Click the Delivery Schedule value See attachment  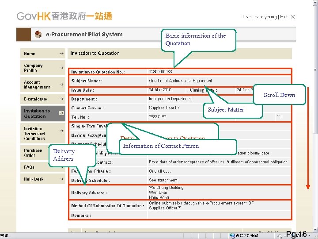163,180
